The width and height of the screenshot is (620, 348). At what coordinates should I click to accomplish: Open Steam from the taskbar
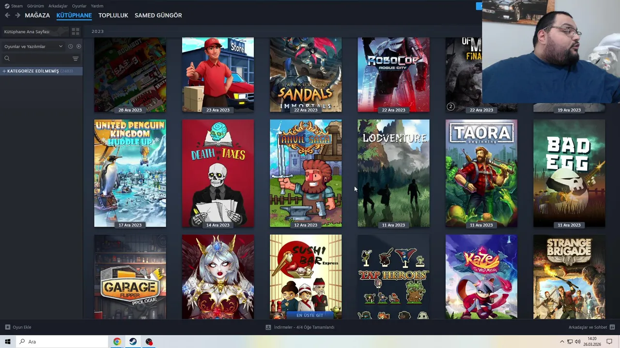[x=133, y=342]
